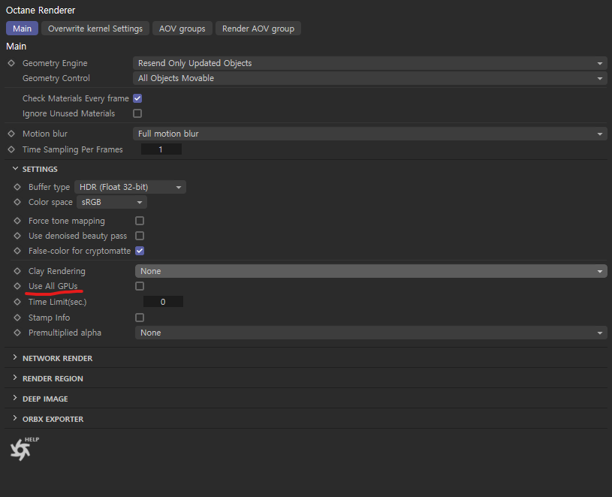612x497 pixels.
Task: Toggle keyframe diamond next to Motion blur
Action: (x=11, y=134)
